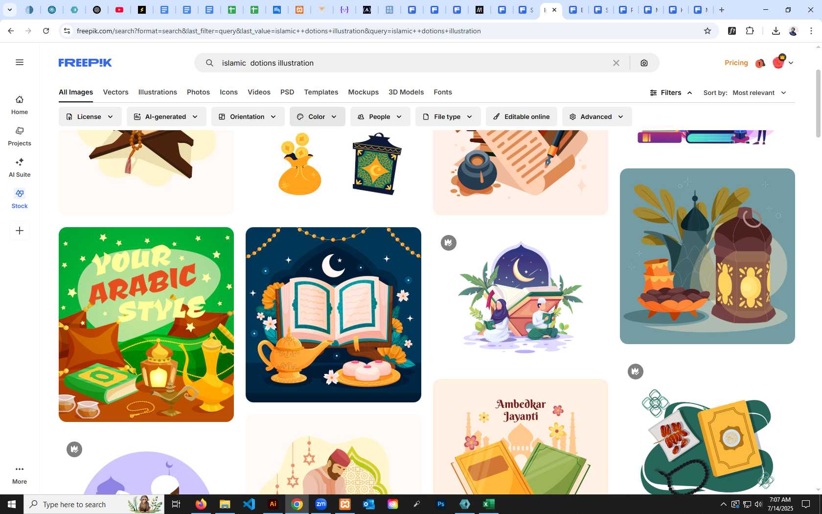
Task: Select the All Images tab
Action: pos(76,92)
